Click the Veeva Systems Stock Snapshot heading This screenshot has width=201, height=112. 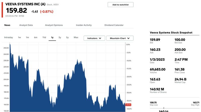pos(171,33)
